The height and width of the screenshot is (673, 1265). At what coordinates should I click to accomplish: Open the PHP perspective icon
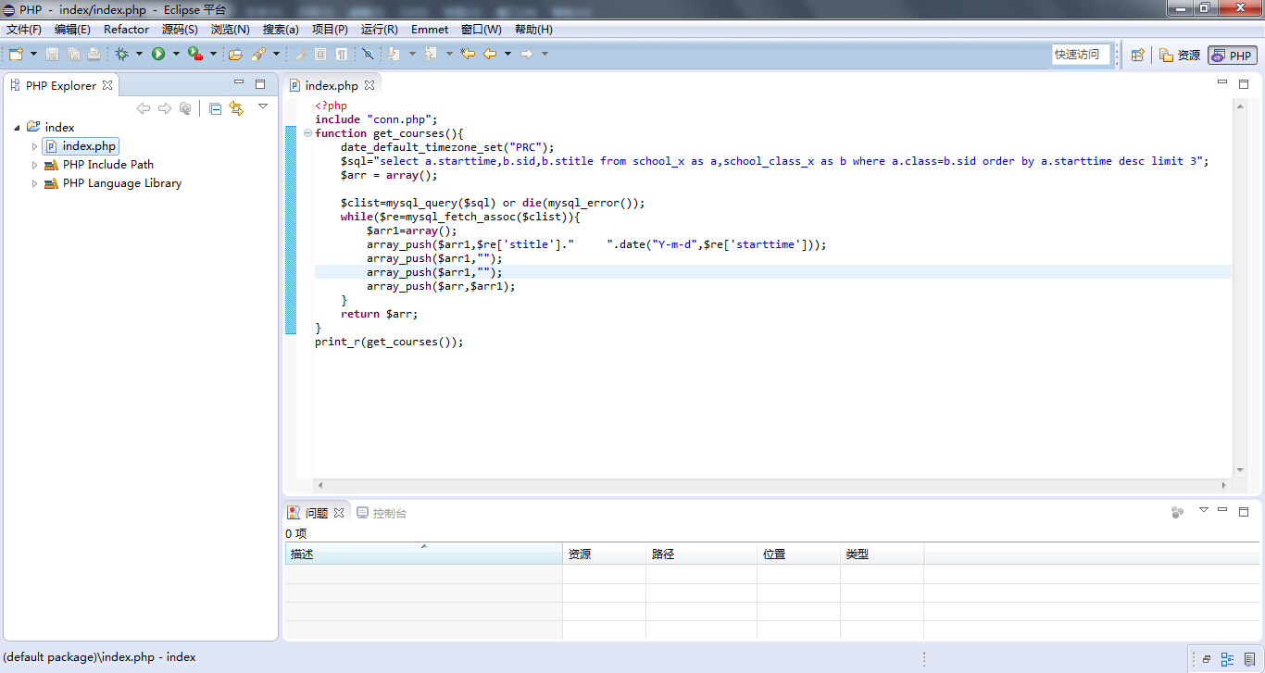click(1232, 54)
